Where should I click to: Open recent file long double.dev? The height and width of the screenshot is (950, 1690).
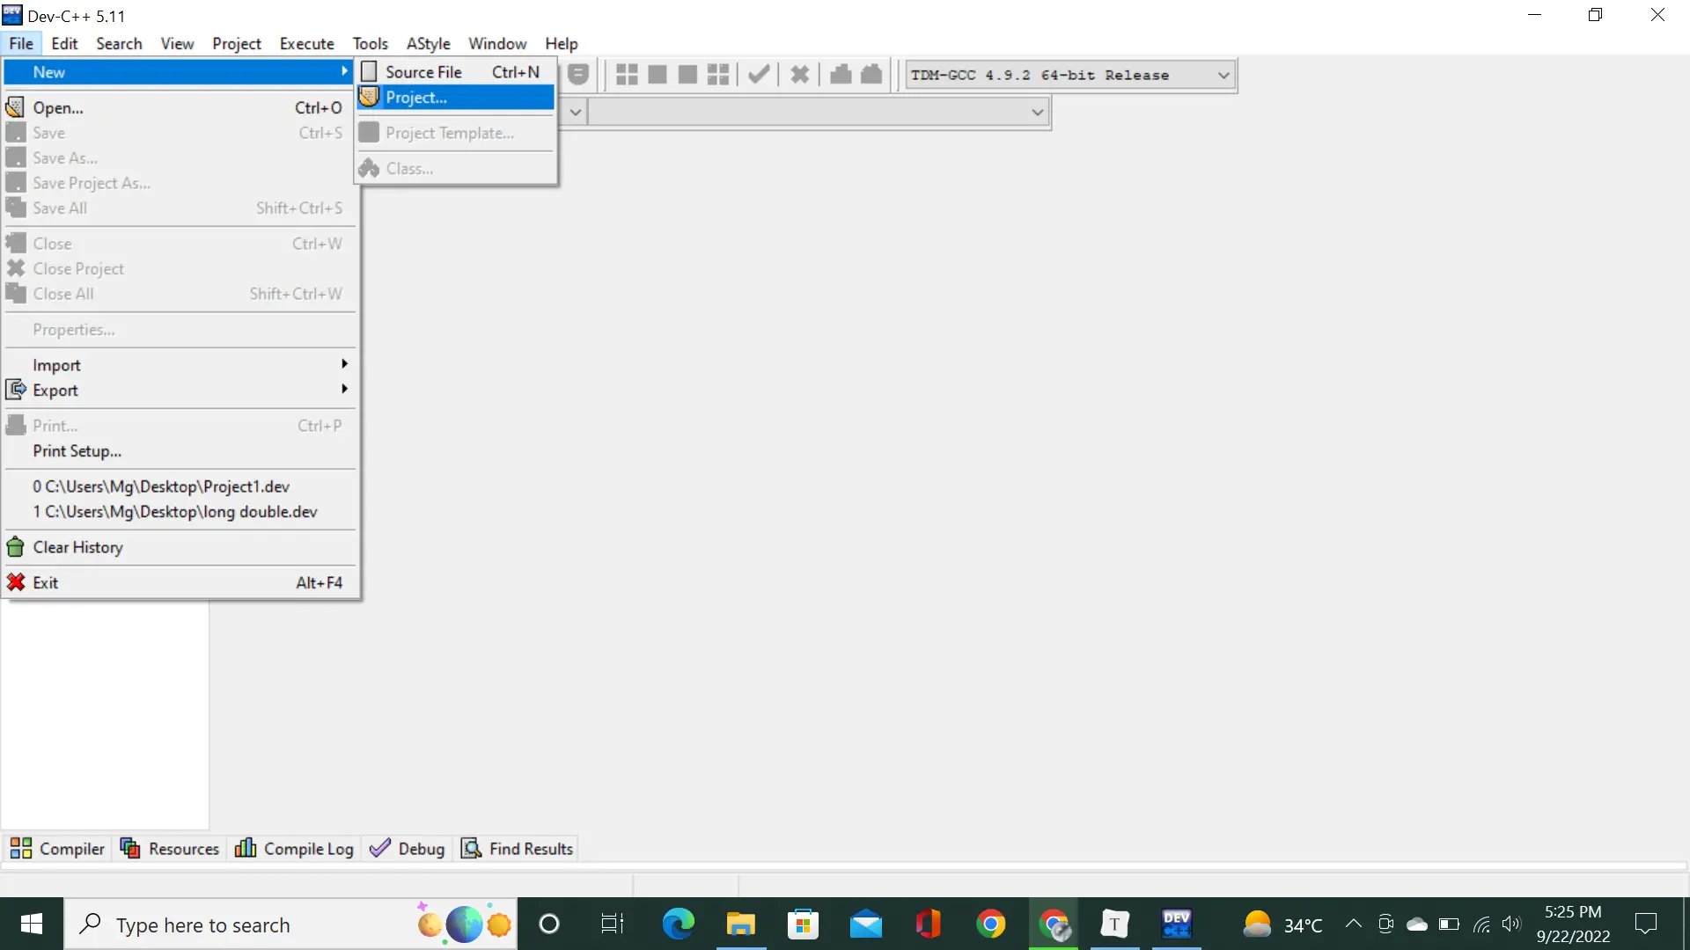point(175,510)
